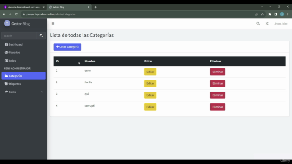Click the site lock icon in address bar
The width and height of the screenshot is (292, 164).
(24, 14)
